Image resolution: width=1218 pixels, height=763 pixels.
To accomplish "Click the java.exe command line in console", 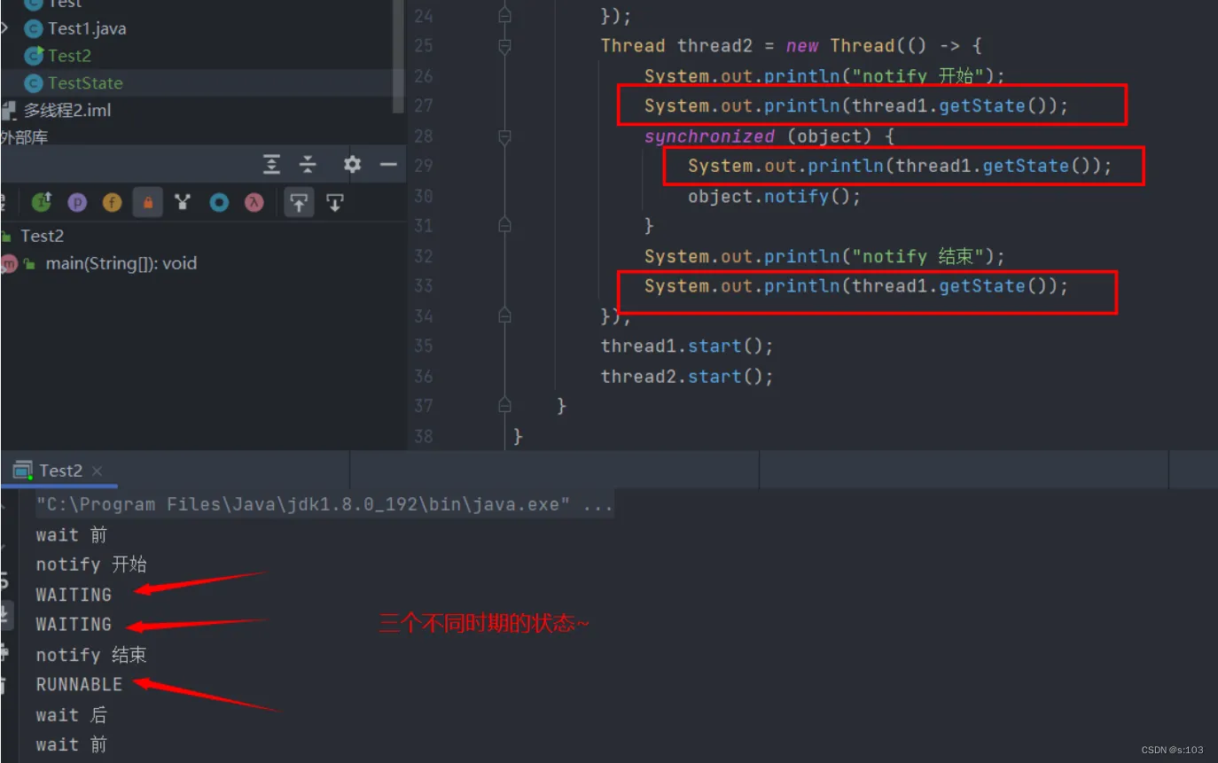I will (x=324, y=505).
